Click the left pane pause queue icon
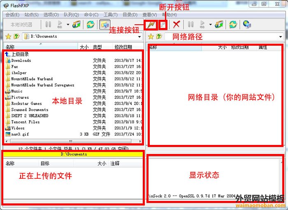288x210 pixels. point(48,24)
